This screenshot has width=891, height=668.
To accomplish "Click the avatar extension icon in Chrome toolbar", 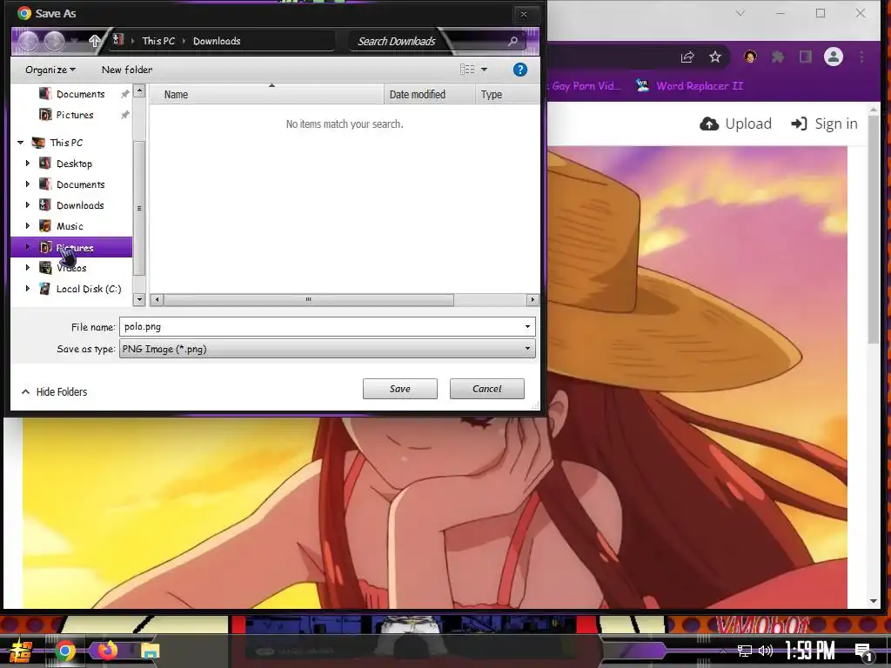I will coord(750,57).
